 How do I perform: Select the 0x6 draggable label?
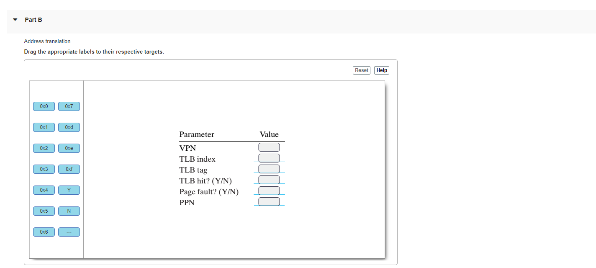point(44,232)
